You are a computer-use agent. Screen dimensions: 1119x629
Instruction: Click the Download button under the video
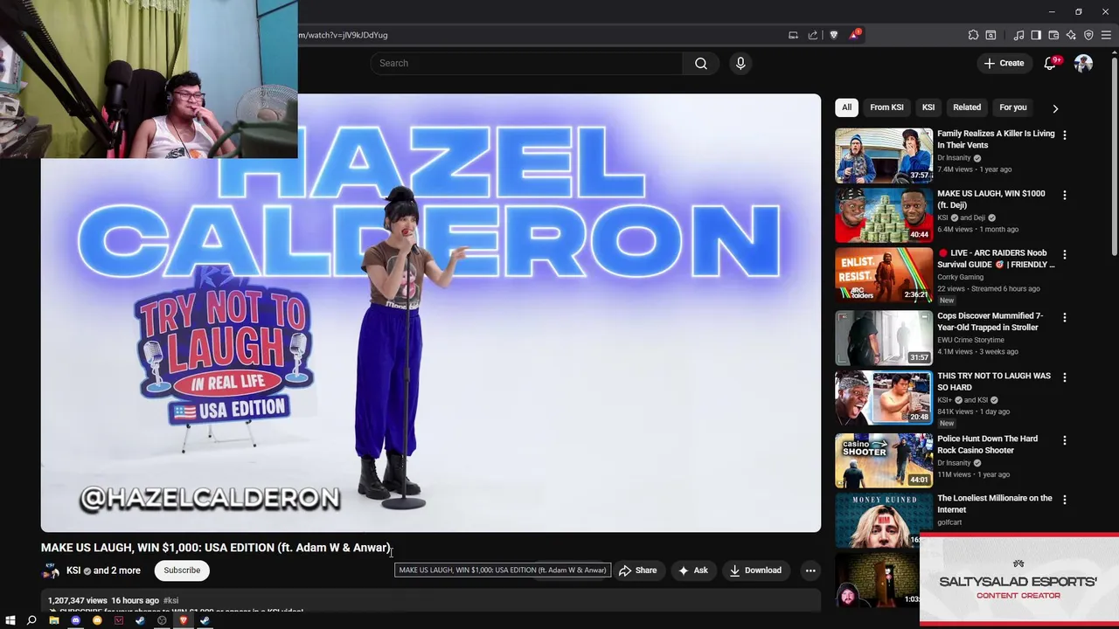pos(755,570)
